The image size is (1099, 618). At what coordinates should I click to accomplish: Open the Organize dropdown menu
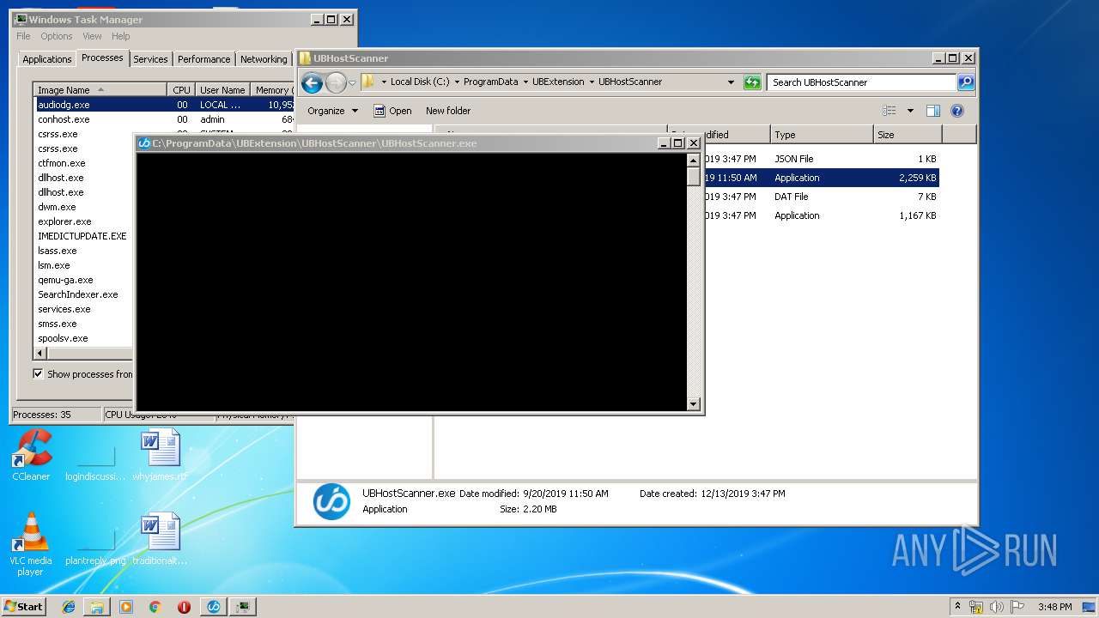pyautogui.click(x=333, y=111)
